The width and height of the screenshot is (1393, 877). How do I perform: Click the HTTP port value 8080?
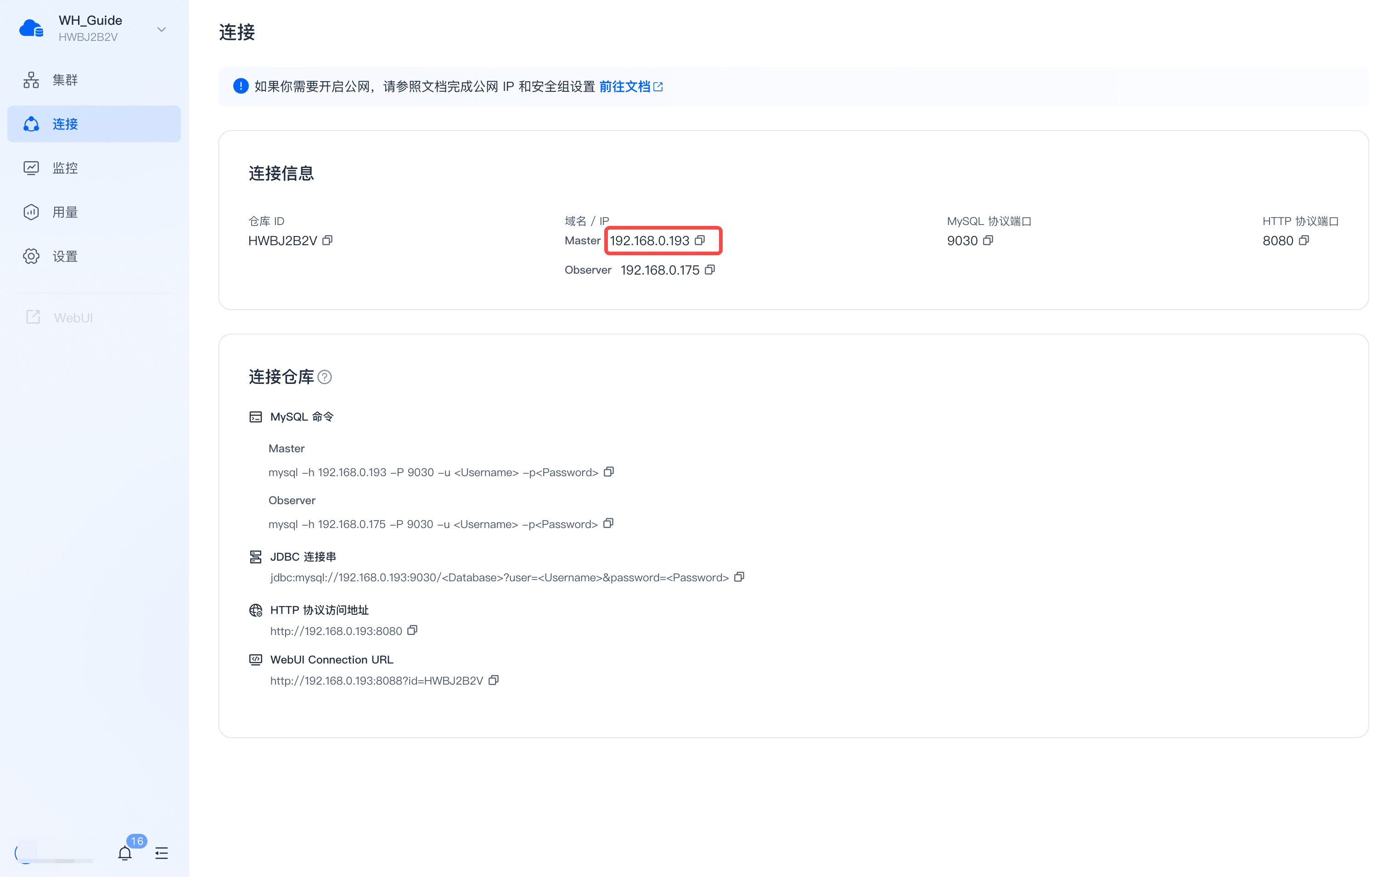[1278, 241]
